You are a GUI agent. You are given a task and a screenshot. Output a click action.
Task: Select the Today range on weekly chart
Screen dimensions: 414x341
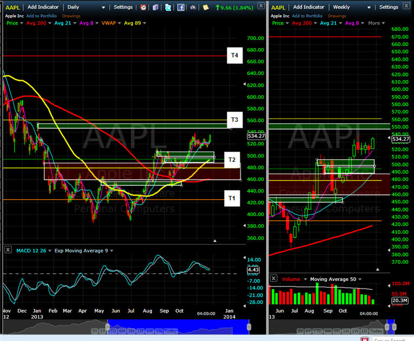(376, 331)
